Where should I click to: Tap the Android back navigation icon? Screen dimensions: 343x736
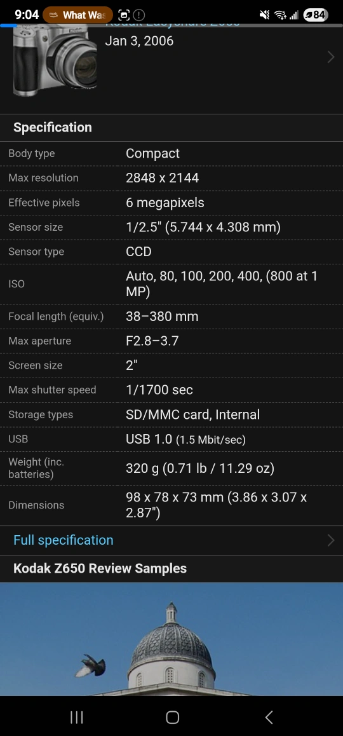(269, 717)
